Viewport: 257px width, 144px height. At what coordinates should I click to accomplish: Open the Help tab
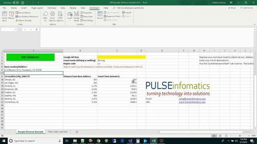(x=106, y=8)
